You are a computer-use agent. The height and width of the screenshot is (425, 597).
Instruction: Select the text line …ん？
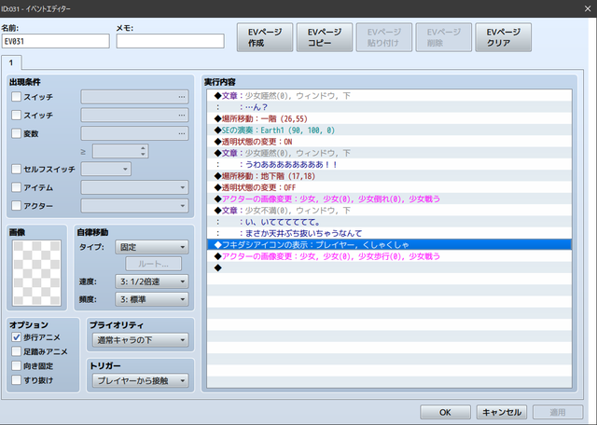(389, 107)
